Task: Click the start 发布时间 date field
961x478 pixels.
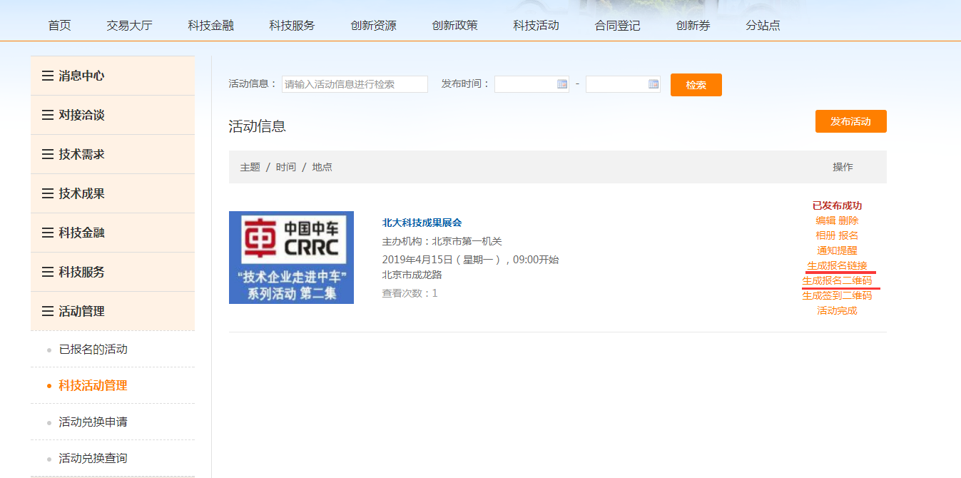Action: pyautogui.click(x=532, y=84)
